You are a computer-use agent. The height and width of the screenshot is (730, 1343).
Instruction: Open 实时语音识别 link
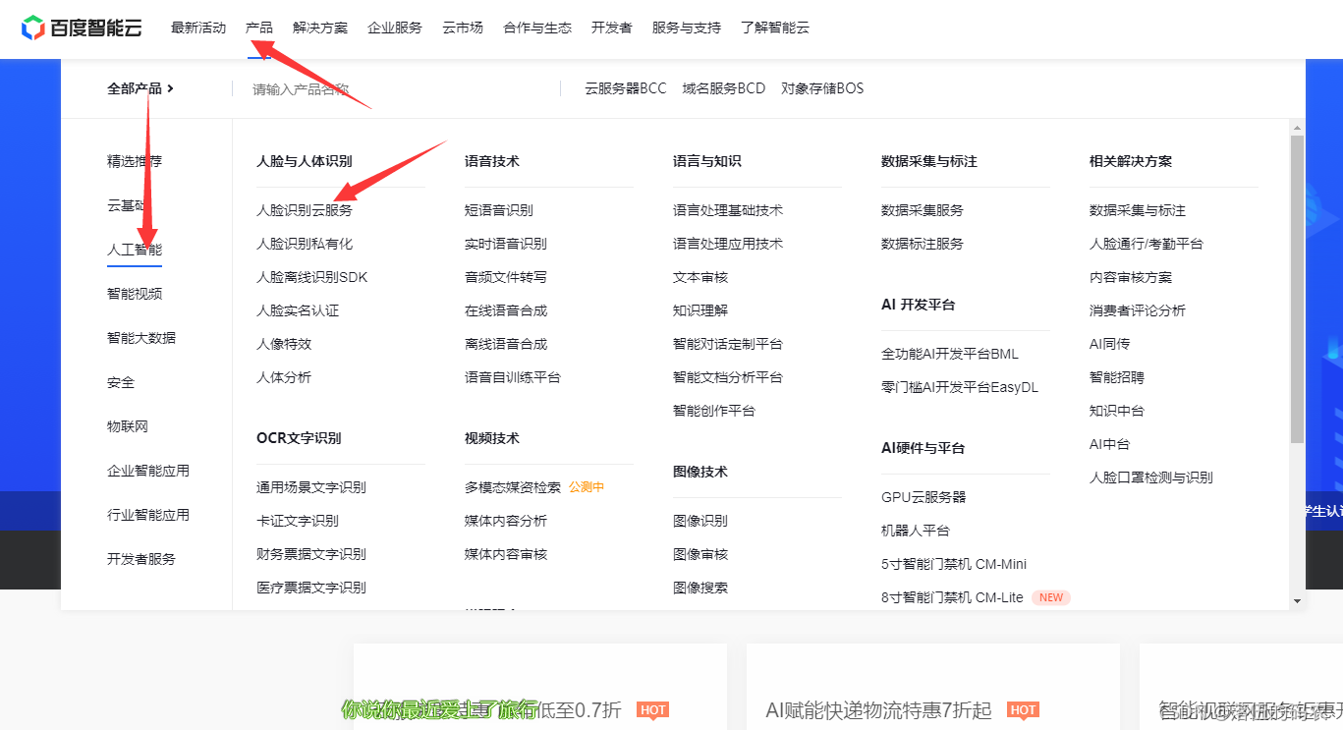(x=506, y=244)
